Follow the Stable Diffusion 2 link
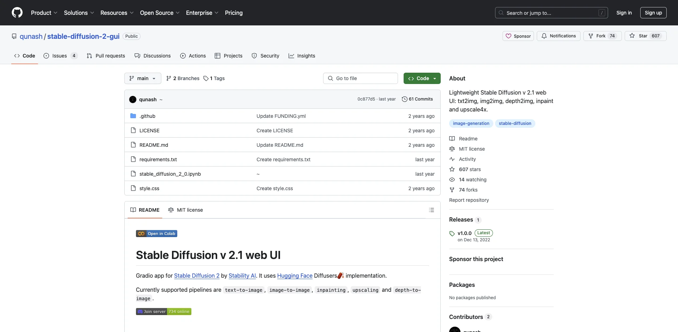678x332 pixels. 197,276
